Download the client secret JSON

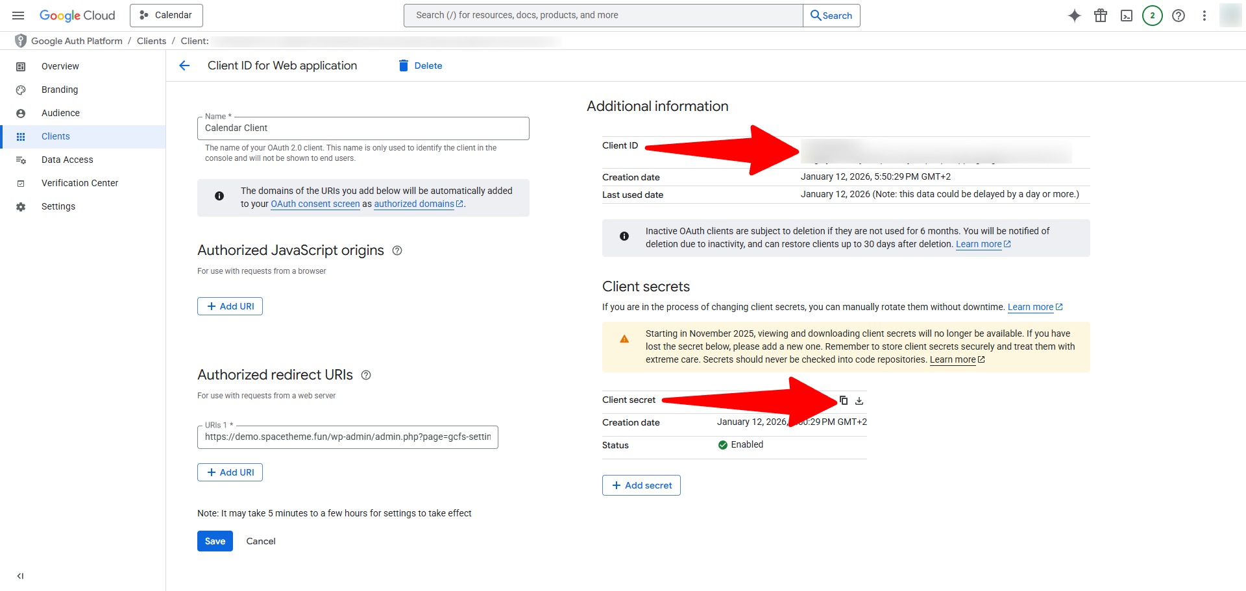coord(859,400)
